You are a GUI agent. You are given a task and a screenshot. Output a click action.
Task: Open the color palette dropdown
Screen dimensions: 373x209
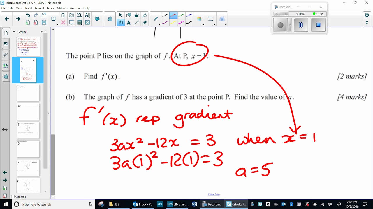[x=199, y=19]
